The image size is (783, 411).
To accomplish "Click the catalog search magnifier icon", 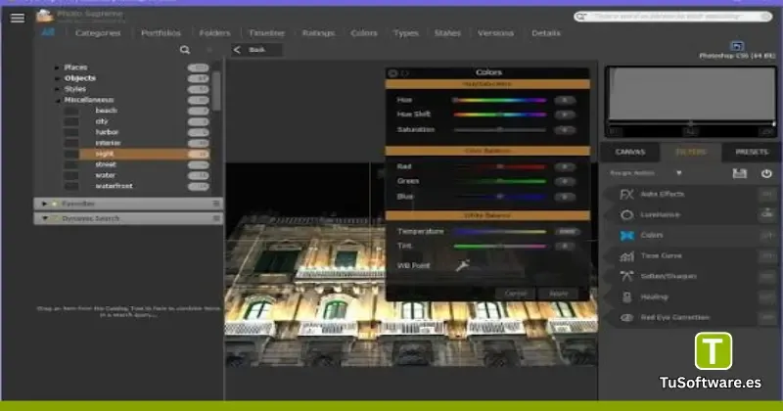I will pyautogui.click(x=185, y=50).
